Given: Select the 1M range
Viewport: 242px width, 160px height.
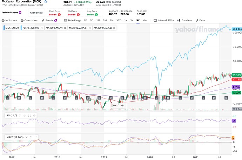Looking at the screenshot, I should tap(98, 20).
